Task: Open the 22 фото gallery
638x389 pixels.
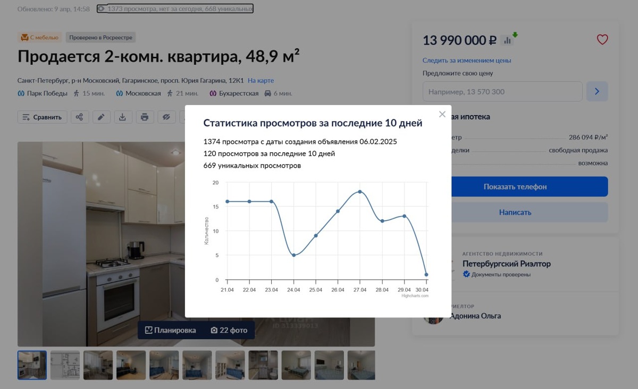Action: click(x=229, y=330)
